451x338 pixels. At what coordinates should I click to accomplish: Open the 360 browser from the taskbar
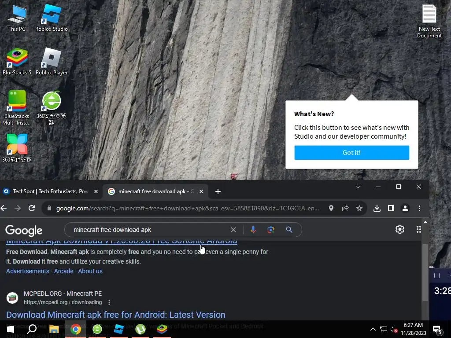tap(97, 329)
